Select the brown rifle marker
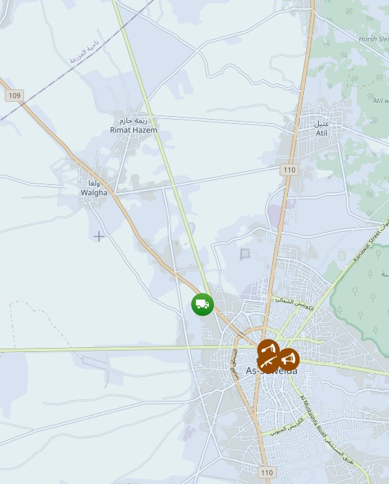 tap(267, 362)
